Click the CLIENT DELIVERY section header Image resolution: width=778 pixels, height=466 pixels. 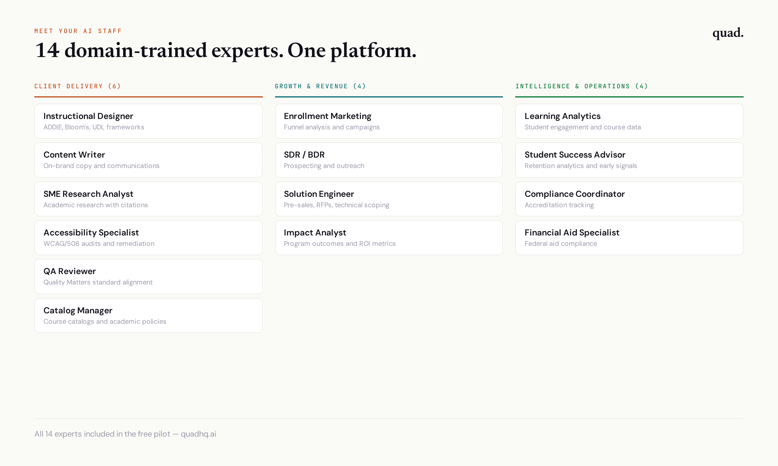[x=77, y=86]
